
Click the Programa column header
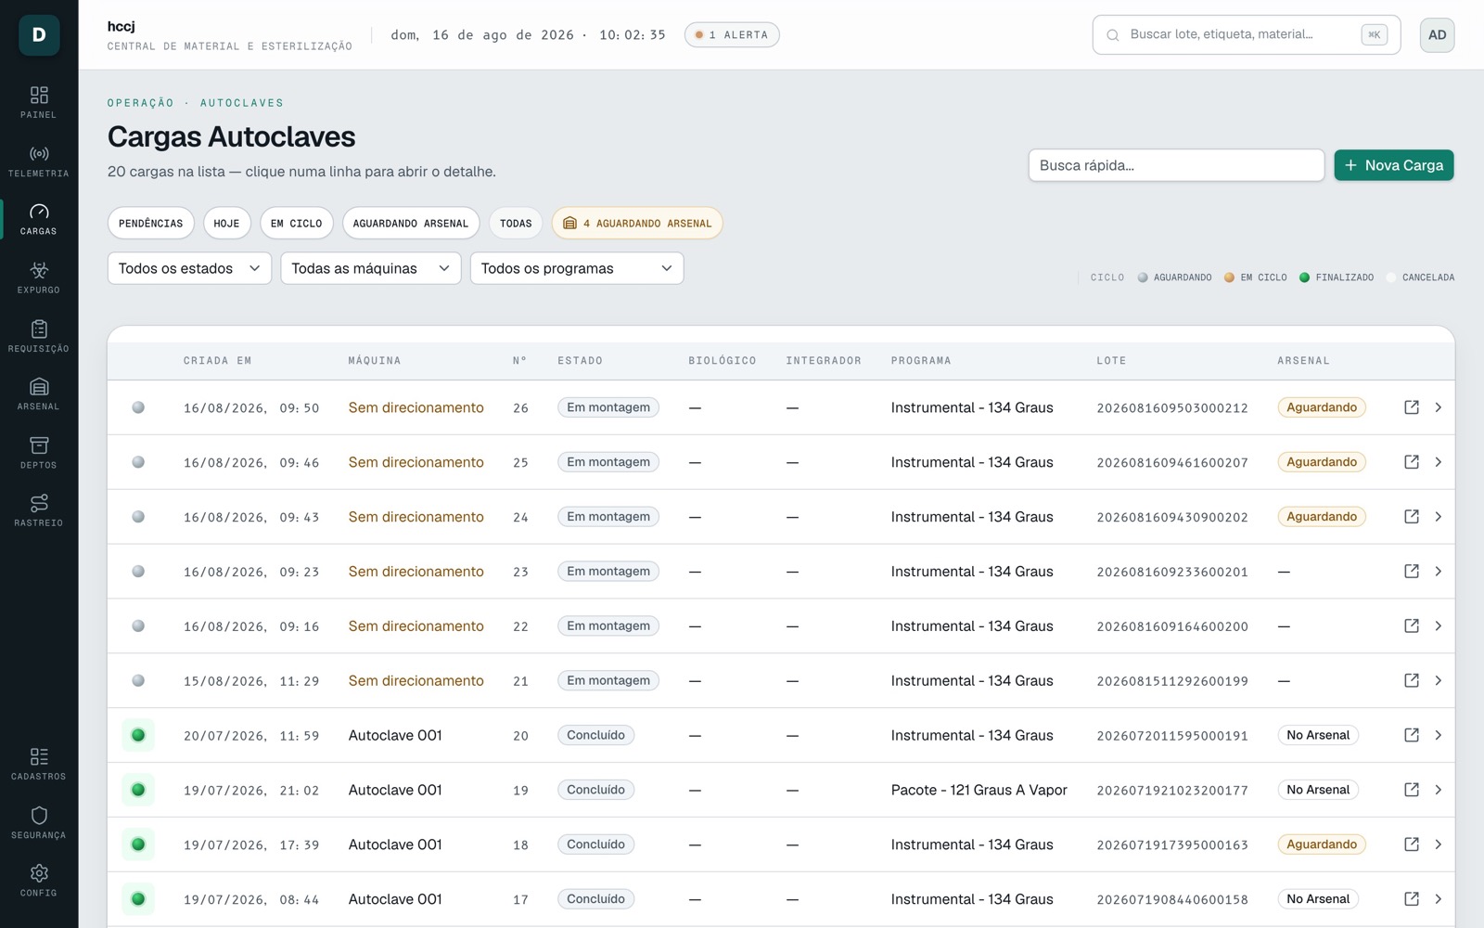[921, 361]
